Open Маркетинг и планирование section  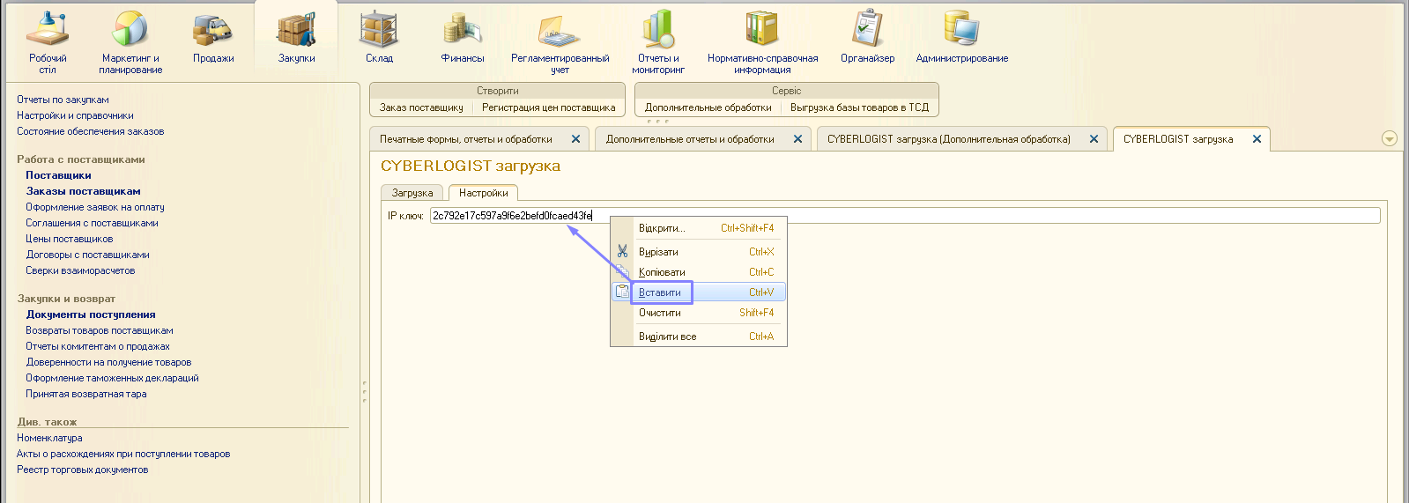pos(130,42)
